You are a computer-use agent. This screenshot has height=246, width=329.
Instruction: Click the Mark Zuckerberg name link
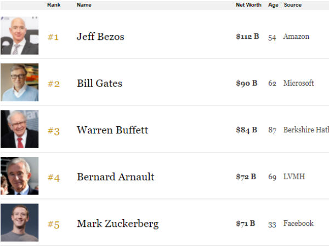(x=117, y=224)
